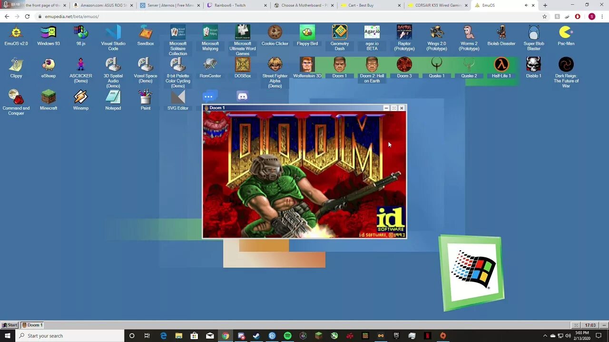The height and width of the screenshot is (342, 609).
Task: Launch the Quake 1 icon
Action: pyautogui.click(x=437, y=68)
